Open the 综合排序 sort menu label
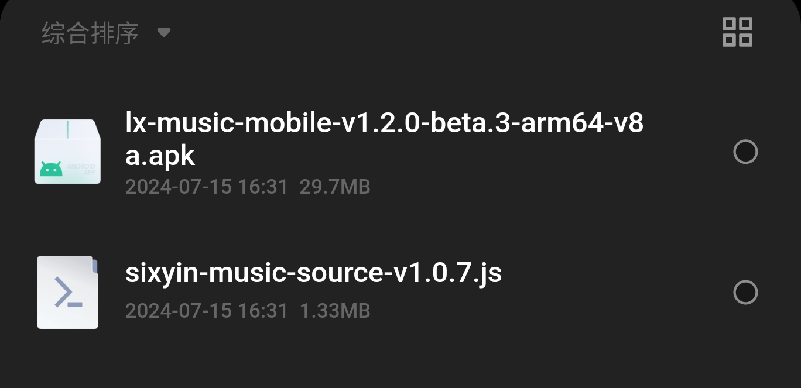The height and width of the screenshot is (388, 801). (90, 33)
